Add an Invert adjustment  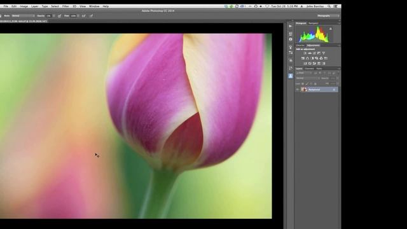[x=305, y=64]
